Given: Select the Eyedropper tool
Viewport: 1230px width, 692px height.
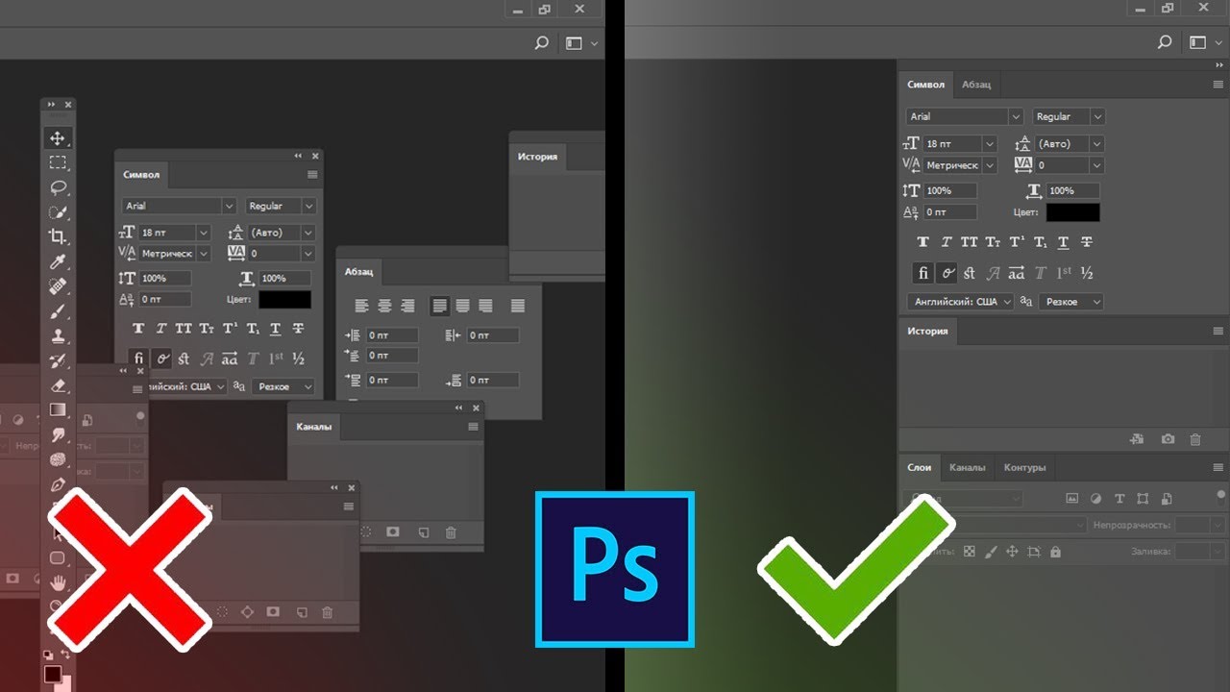Looking at the screenshot, I should point(58,261).
